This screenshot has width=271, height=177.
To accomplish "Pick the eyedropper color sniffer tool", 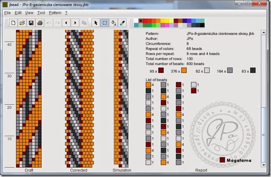I will (123, 23).
